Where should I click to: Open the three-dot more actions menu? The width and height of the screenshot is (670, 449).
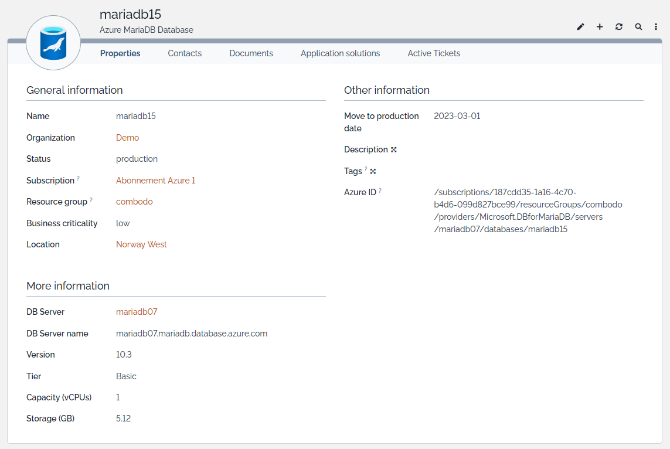656,27
